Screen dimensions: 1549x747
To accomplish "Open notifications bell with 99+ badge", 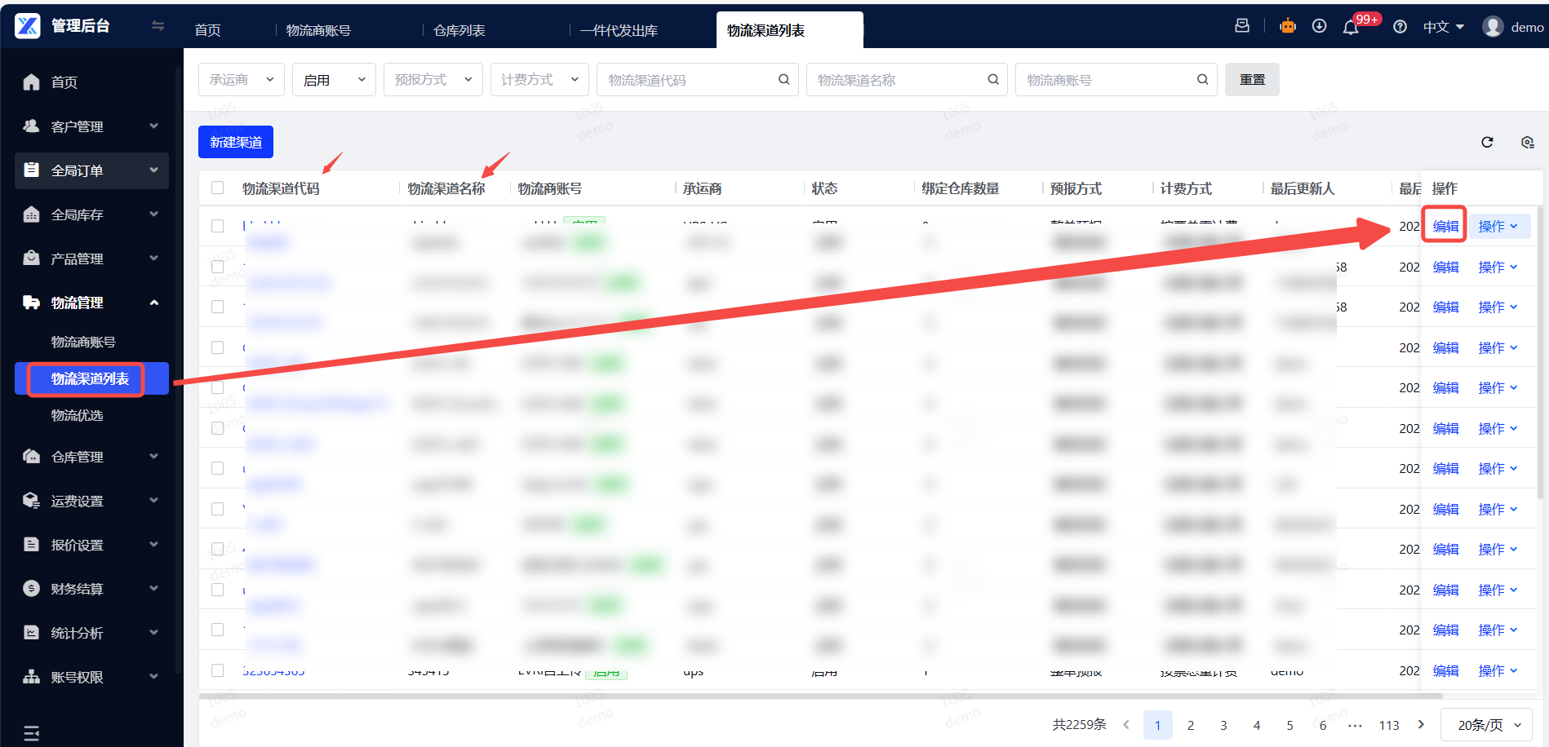I will pos(1351,27).
